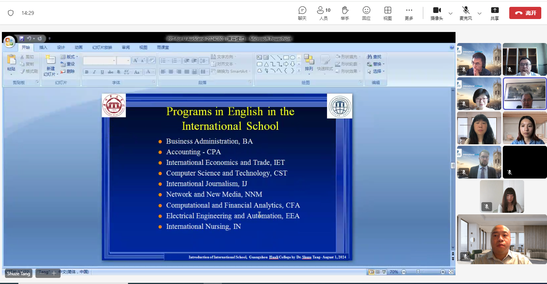Screen dimensions: 547x284
Task: Unmute the microphone (麦克风)
Action: (x=465, y=13)
